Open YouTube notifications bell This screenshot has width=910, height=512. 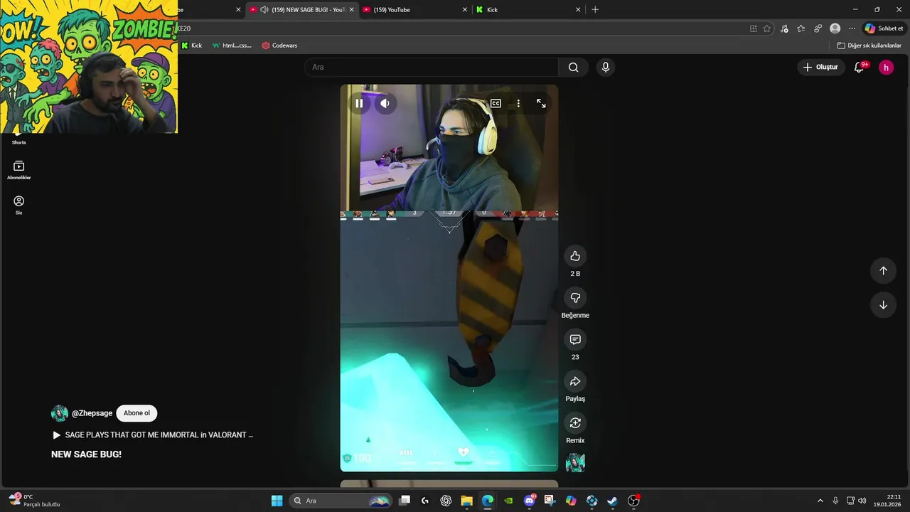click(860, 67)
